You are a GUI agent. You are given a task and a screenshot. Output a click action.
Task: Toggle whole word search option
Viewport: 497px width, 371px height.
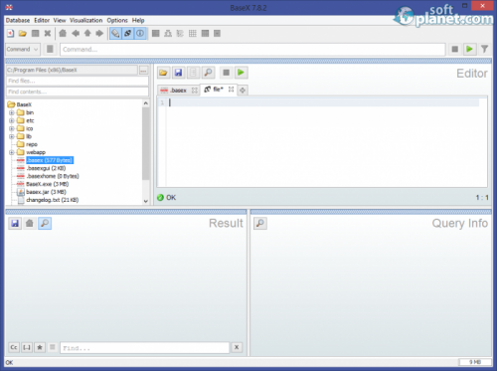coord(27,347)
